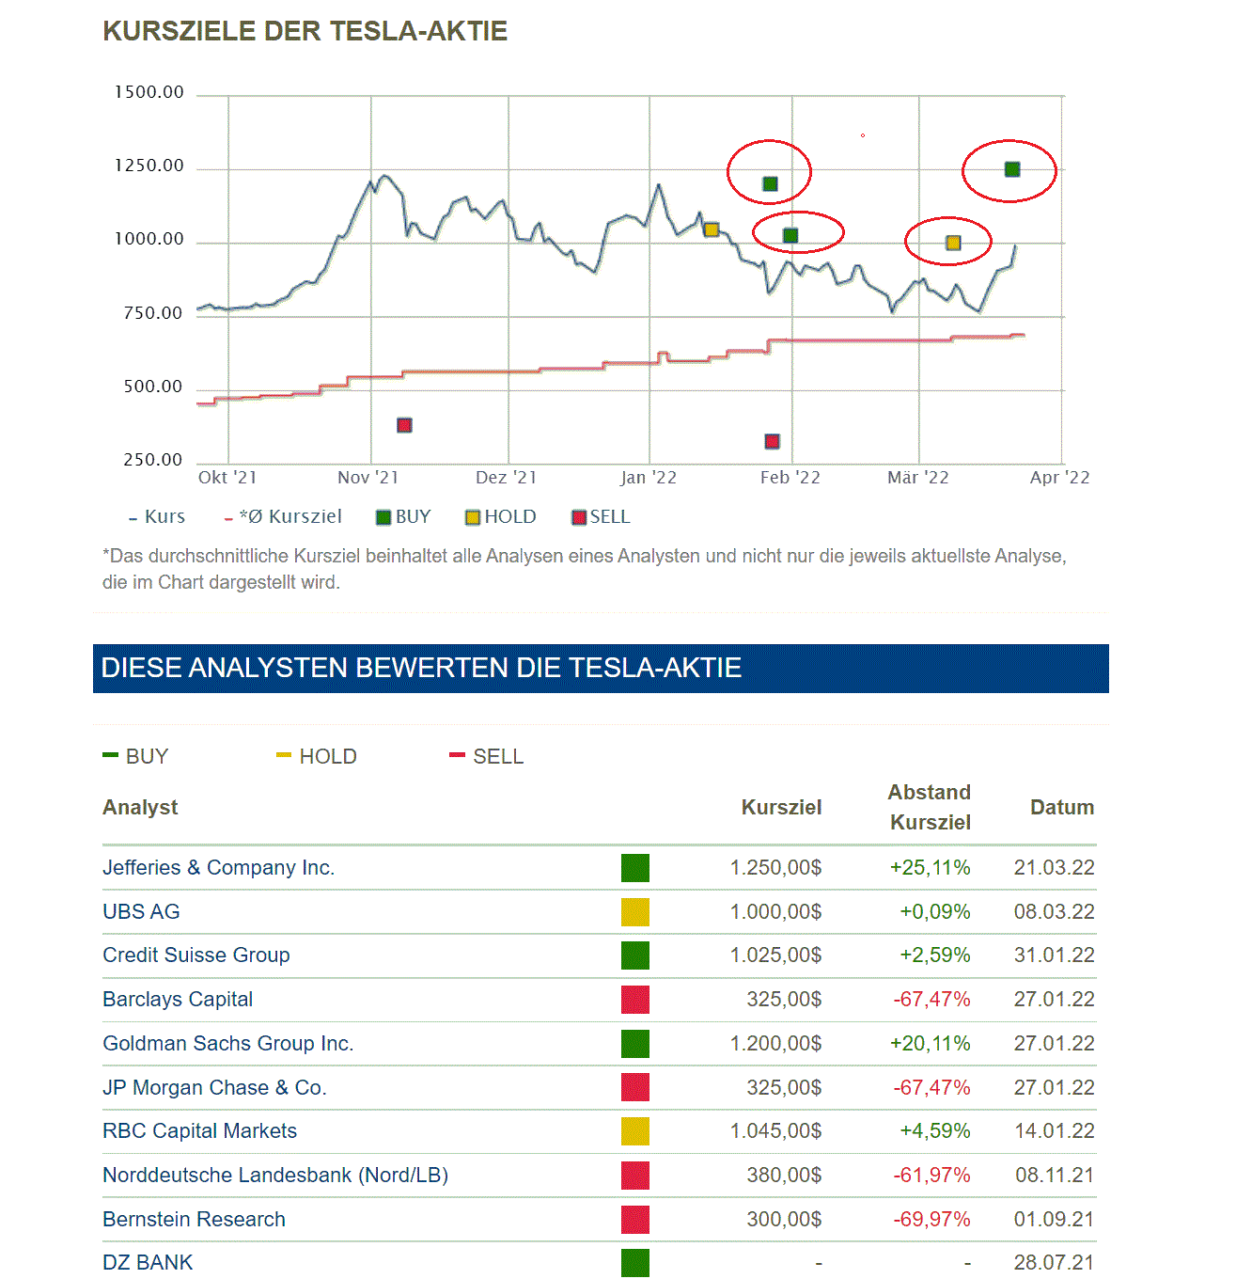Click the Datum column header
Image resolution: width=1236 pixels, height=1279 pixels.
coord(1062,807)
